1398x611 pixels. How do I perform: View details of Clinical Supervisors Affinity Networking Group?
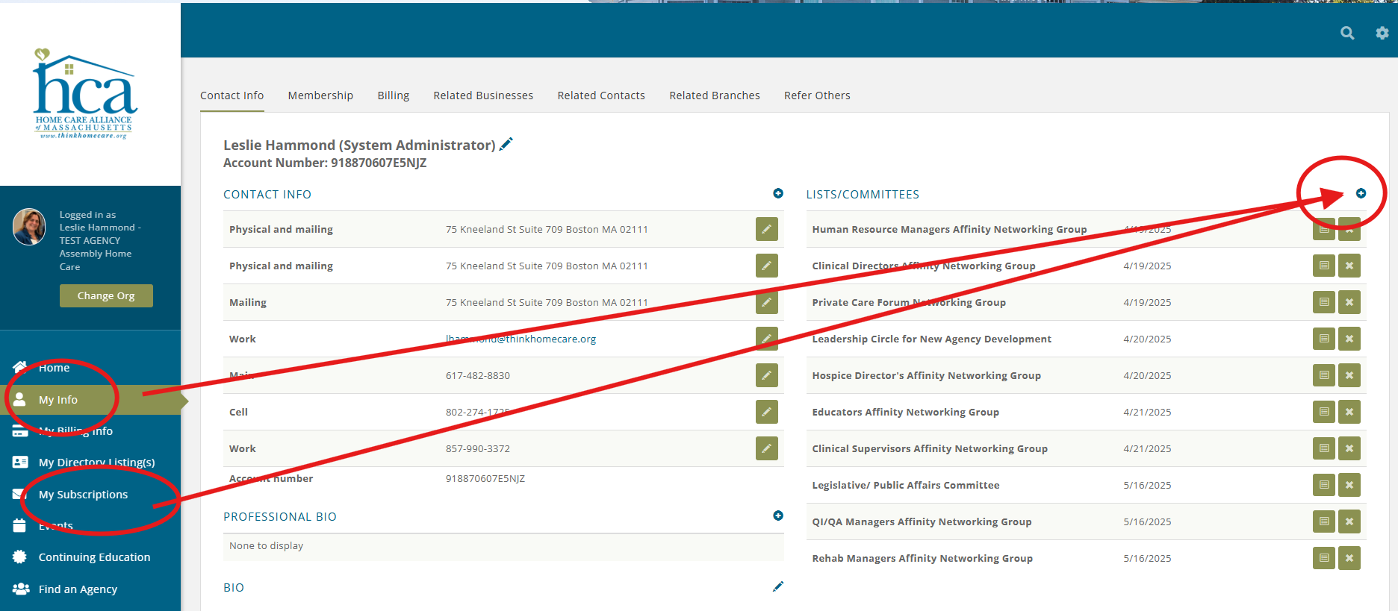[1324, 448]
